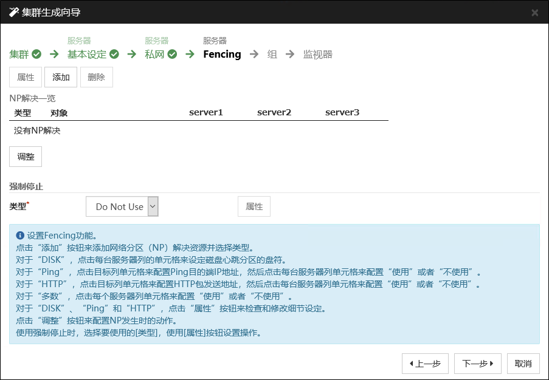Go back with the 上一步 button
549x380 pixels.
click(425, 364)
